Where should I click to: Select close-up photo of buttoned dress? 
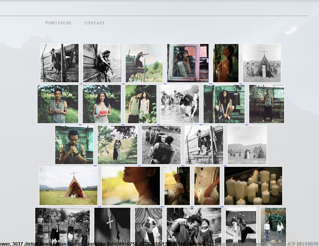point(207,186)
